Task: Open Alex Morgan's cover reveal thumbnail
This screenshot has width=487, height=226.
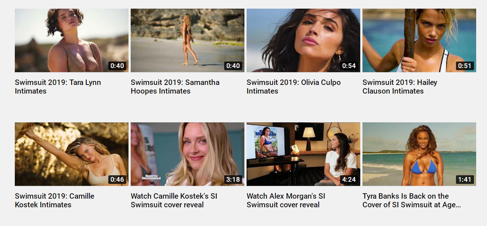Action: pos(303,154)
